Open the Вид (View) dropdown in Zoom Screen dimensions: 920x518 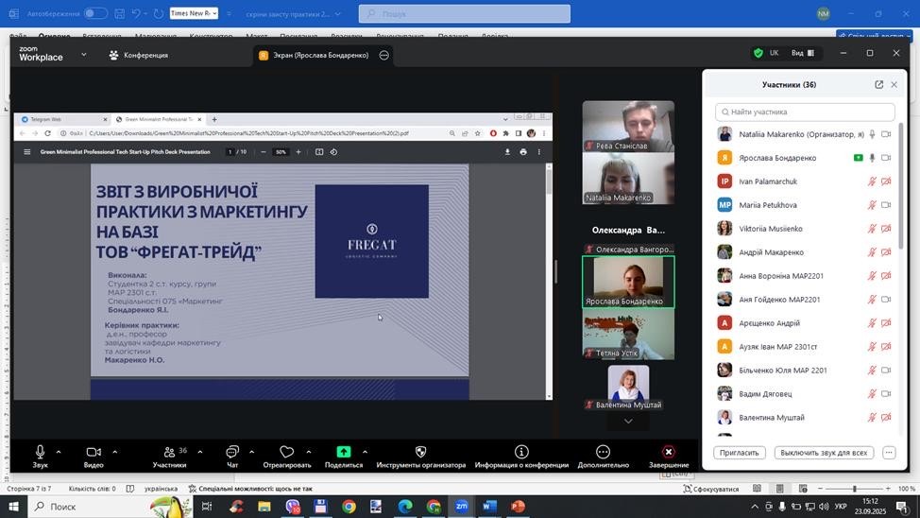click(803, 54)
